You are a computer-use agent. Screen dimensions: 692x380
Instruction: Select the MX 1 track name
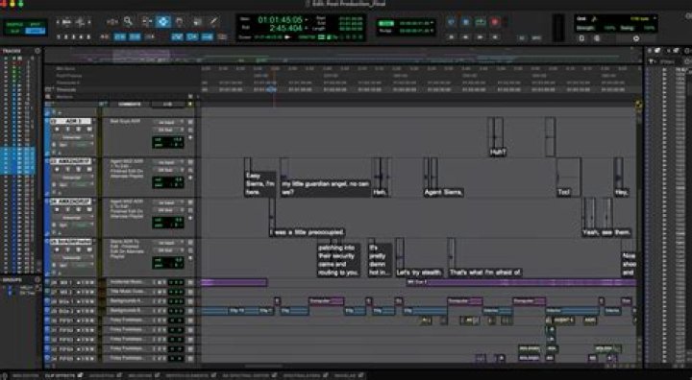point(65,282)
